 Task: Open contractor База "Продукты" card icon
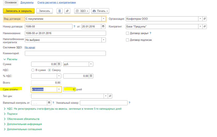coord(205,26)
